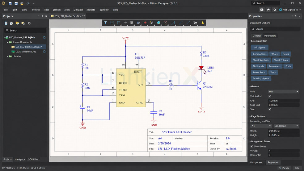Pin the Properties panel
The image size is (304, 171).
pyautogui.click(x=296, y=16)
